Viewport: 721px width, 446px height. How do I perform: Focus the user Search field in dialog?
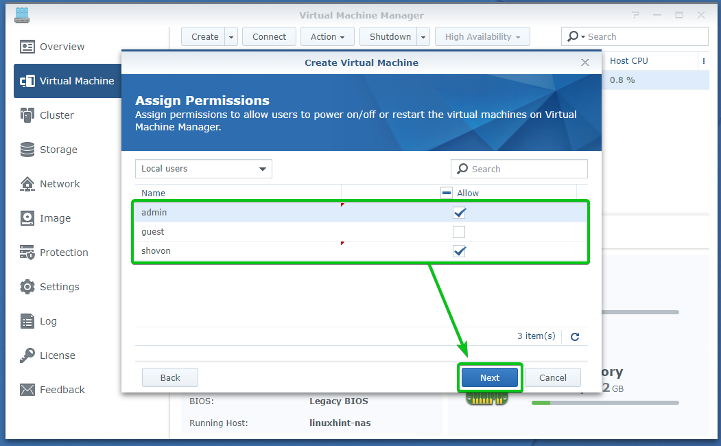(x=519, y=169)
